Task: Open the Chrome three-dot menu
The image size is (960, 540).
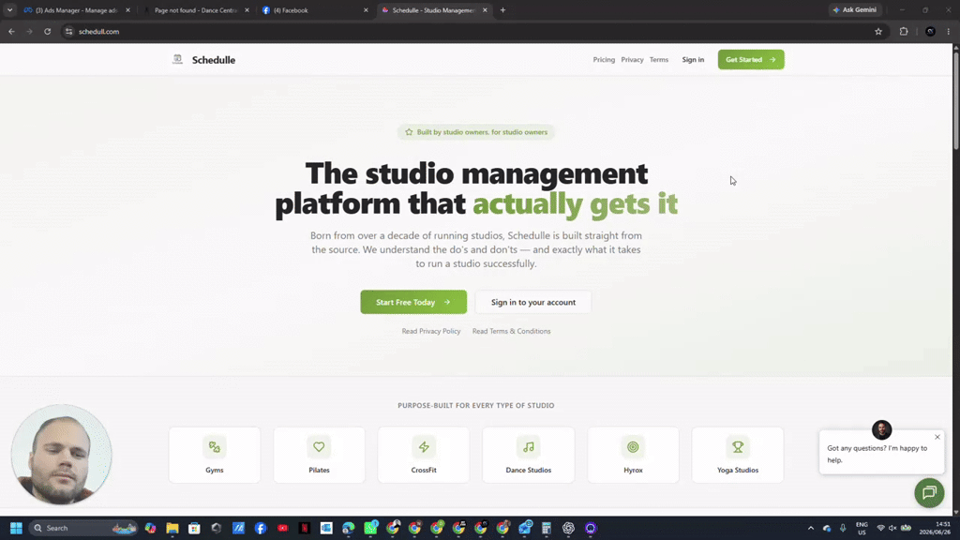Action: 949,31
